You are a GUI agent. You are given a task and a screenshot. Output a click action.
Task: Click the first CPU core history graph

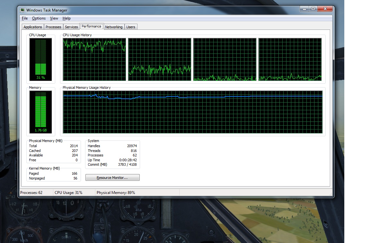coord(94,60)
